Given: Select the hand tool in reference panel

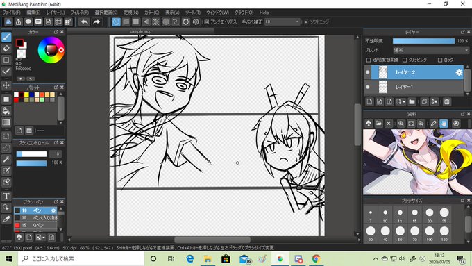Looking at the screenshot, I should point(444,124).
